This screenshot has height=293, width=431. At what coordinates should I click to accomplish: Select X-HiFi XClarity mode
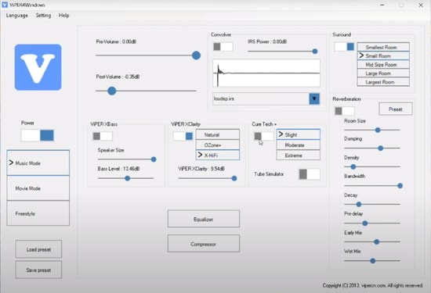coord(218,155)
